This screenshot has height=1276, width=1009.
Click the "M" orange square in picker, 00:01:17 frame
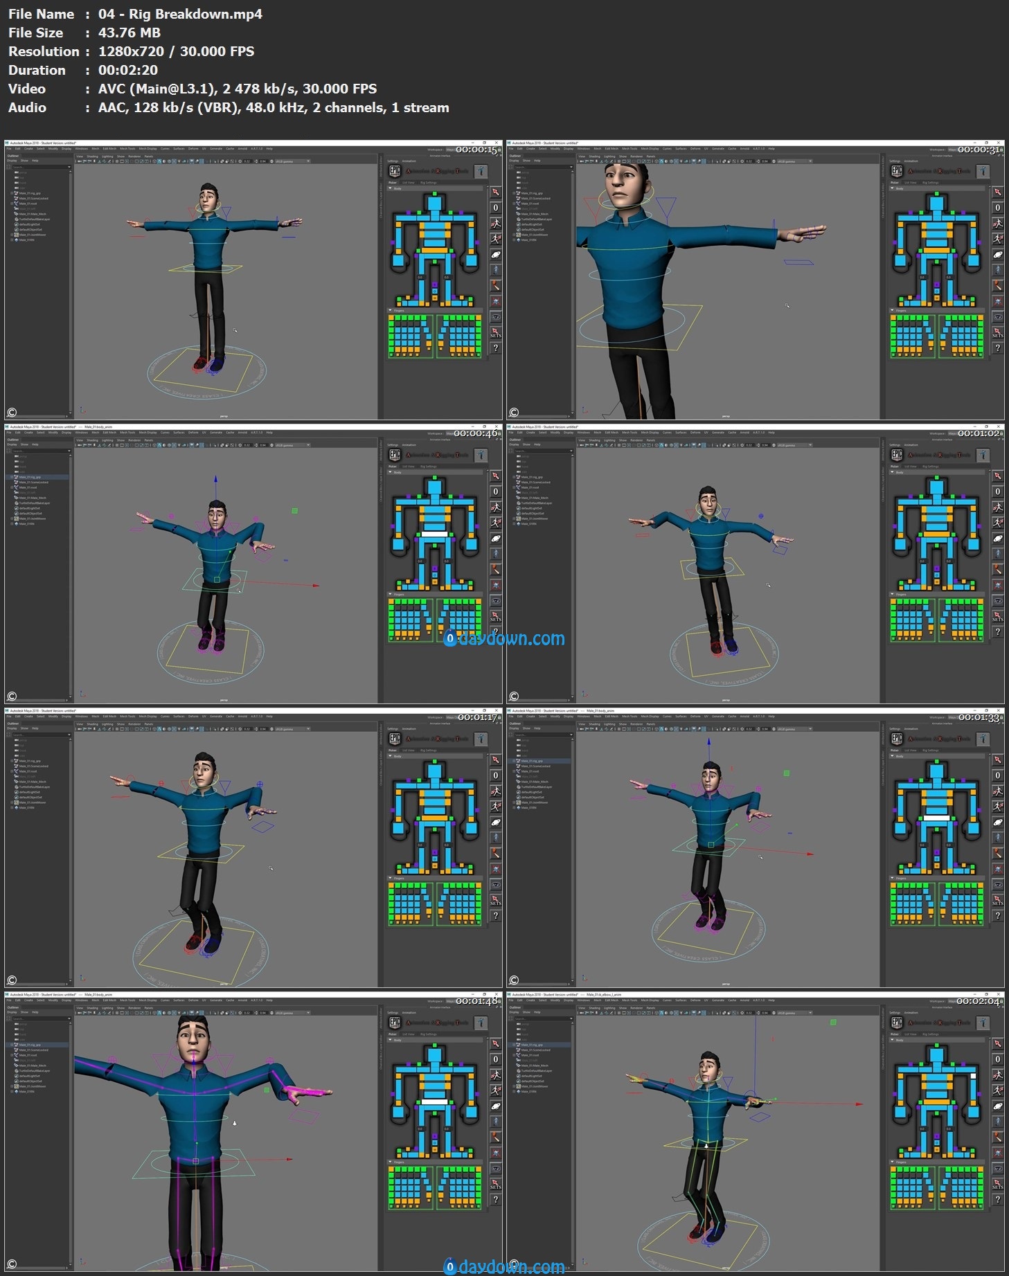pos(435,865)
